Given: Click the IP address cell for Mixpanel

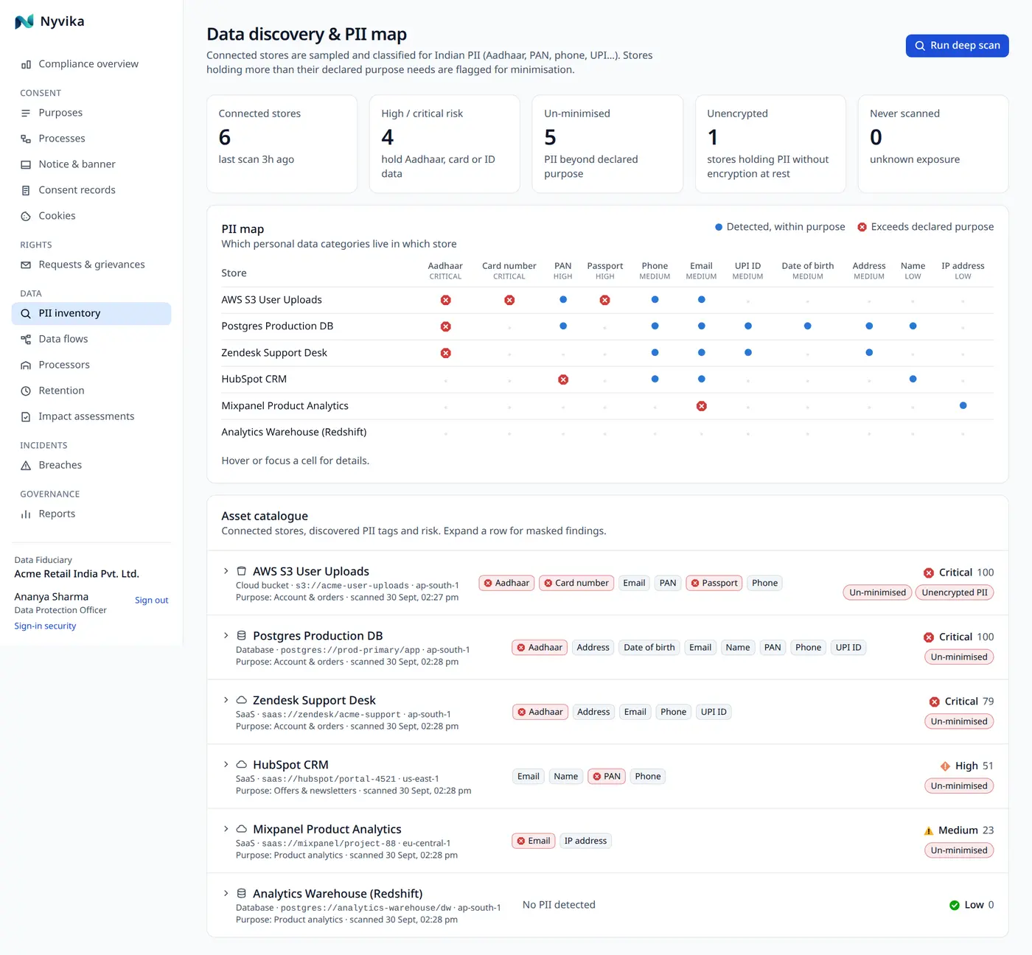Looking at the screenshot, I should (963, 406).
